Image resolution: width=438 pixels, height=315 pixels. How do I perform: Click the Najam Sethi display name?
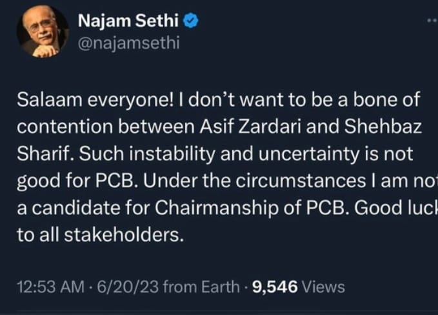pos(129,22)
